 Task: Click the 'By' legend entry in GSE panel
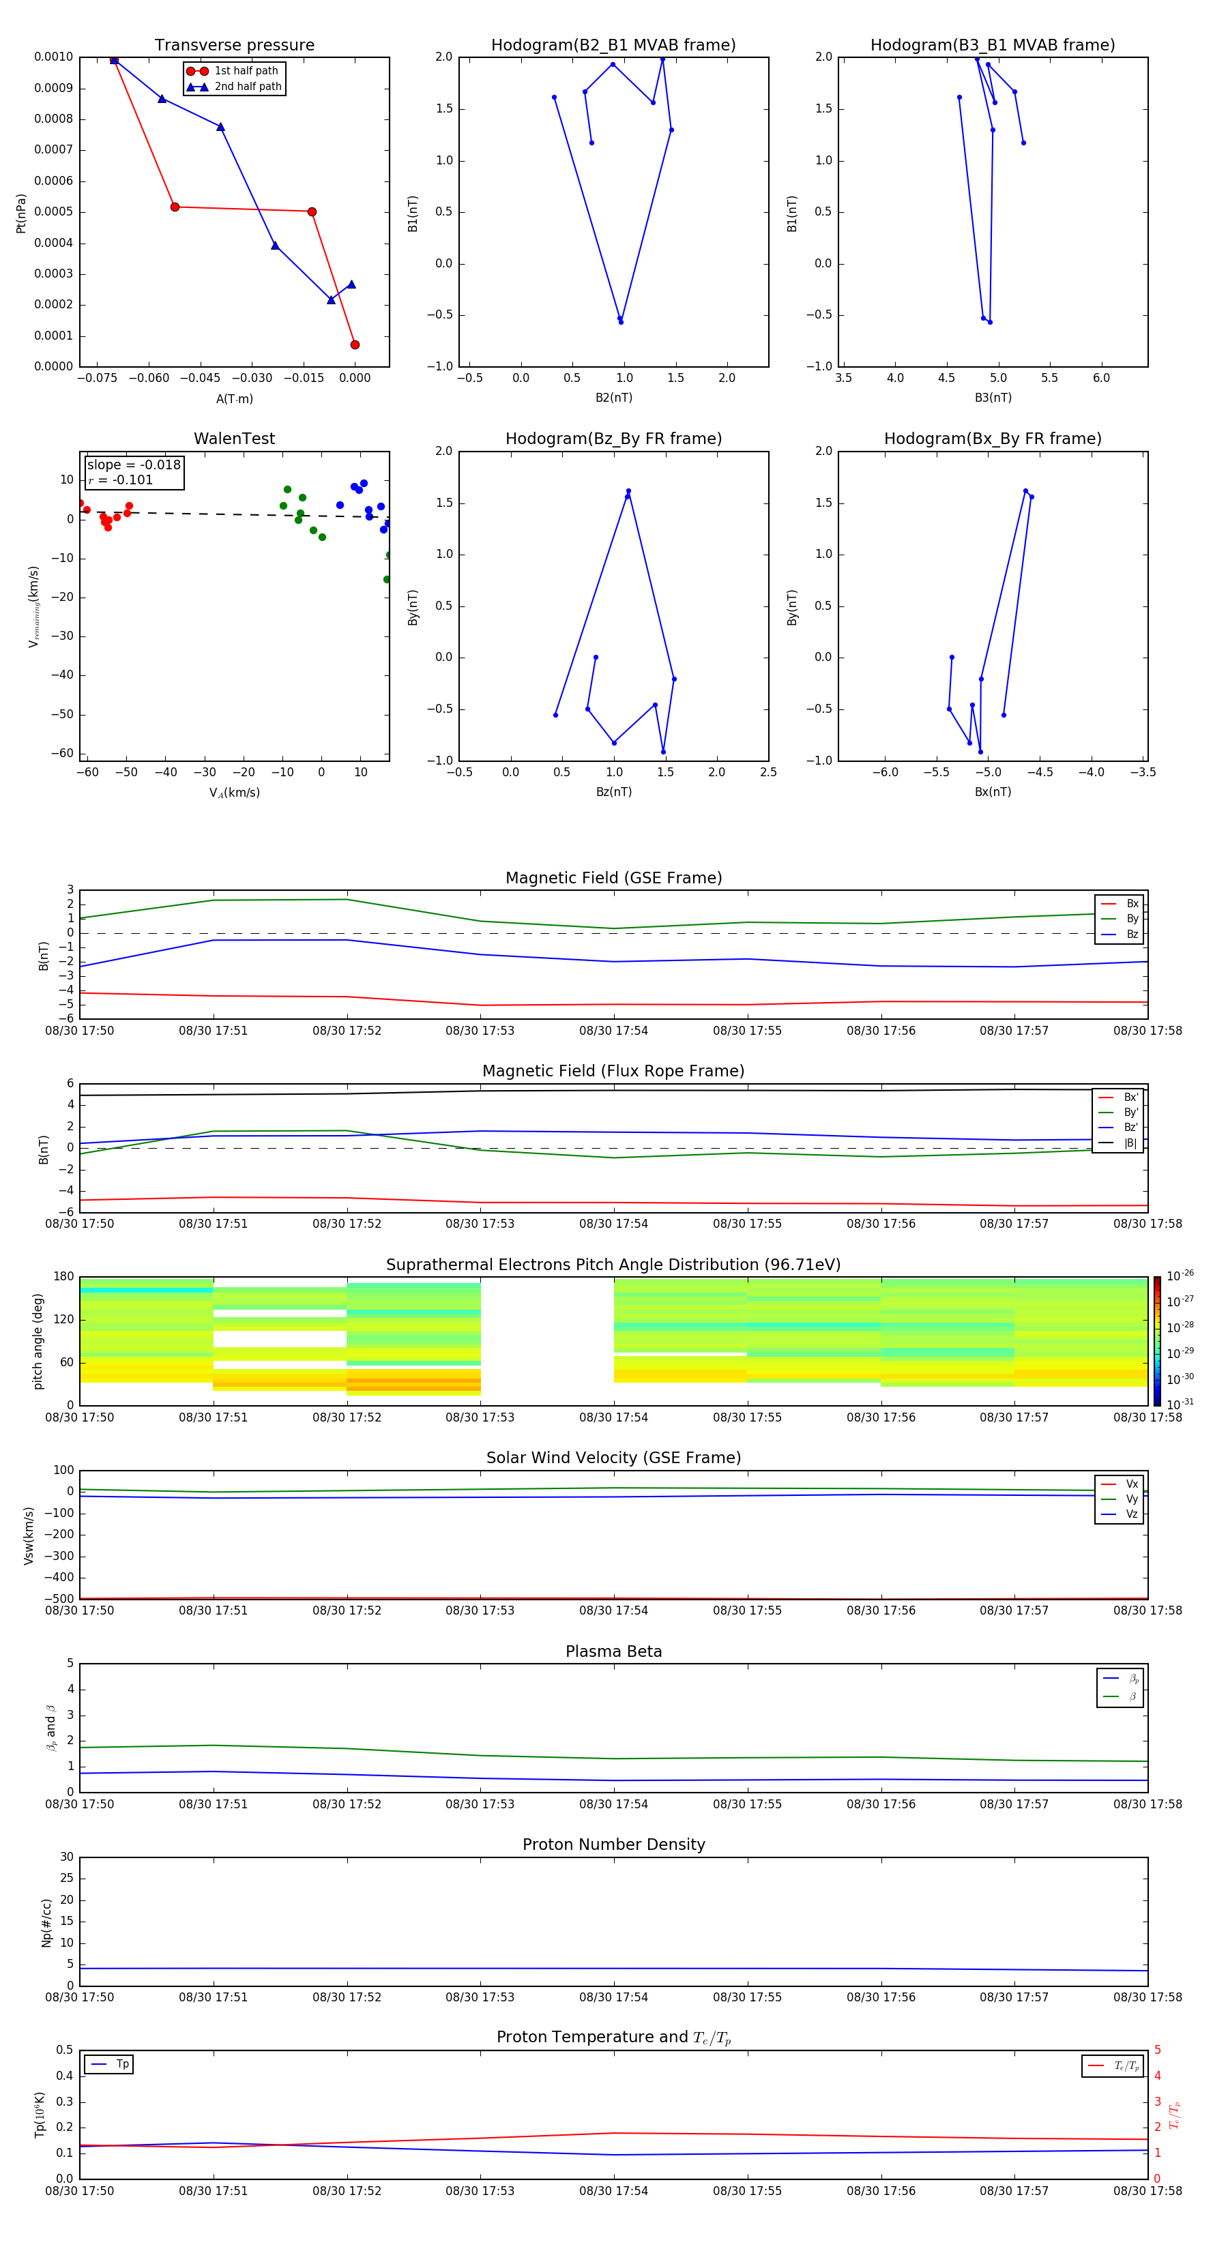point(1120,919)
